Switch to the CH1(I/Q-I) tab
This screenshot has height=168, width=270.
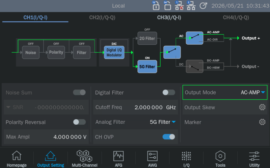click(35, 17)
